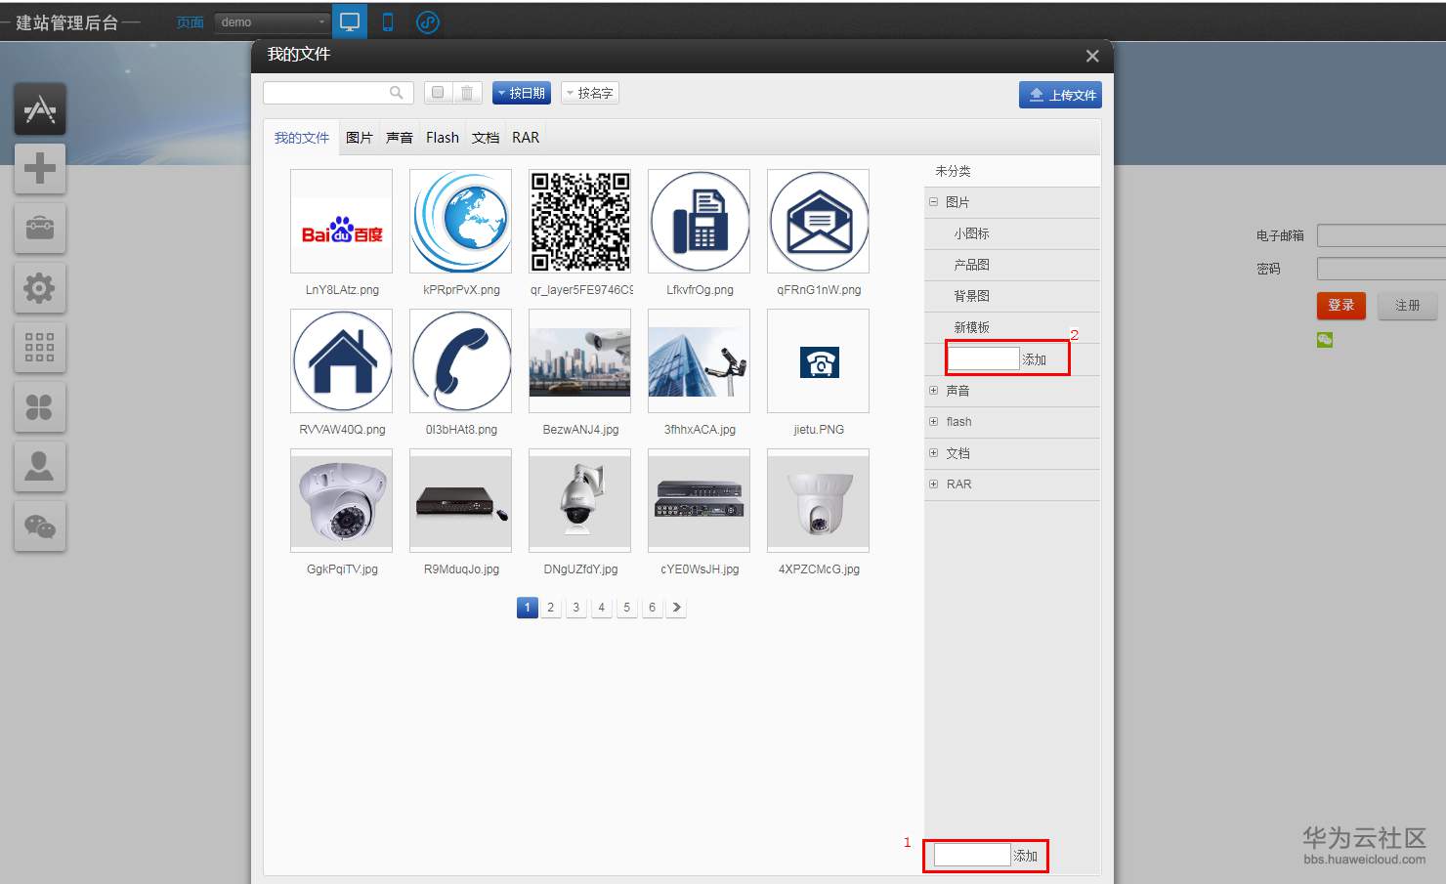The height and width of the screenshot is (884, 1446).
Task: Go to next page of files arrow
Action: pyautogui.click(x=677, y=608)
